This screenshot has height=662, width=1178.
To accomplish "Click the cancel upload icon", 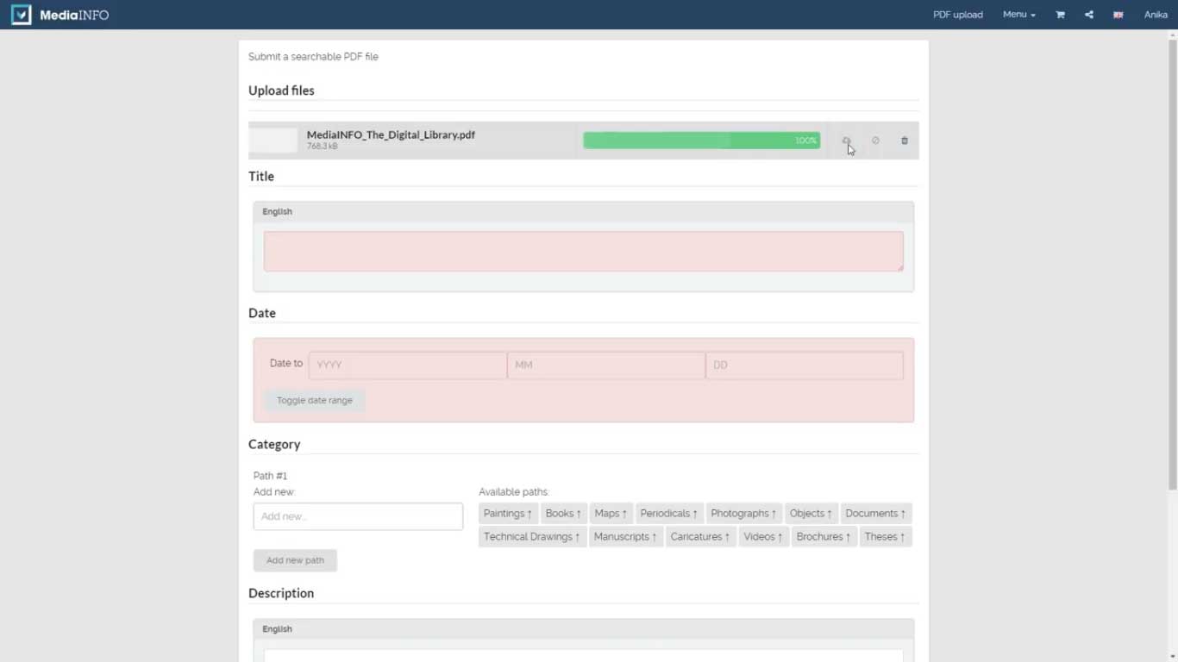I will pyautogui.click(x=875, y=141).
